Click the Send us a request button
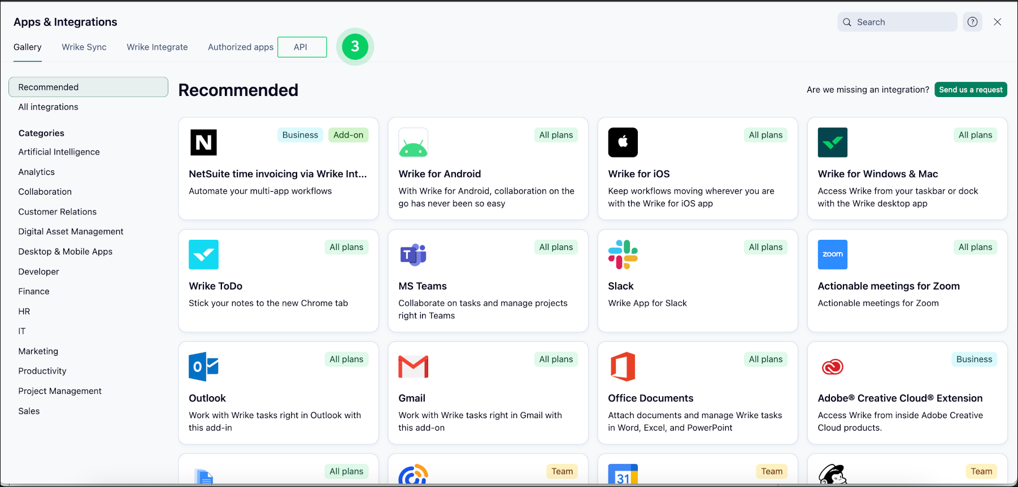 pyautogui.click(x=971, y=90)
